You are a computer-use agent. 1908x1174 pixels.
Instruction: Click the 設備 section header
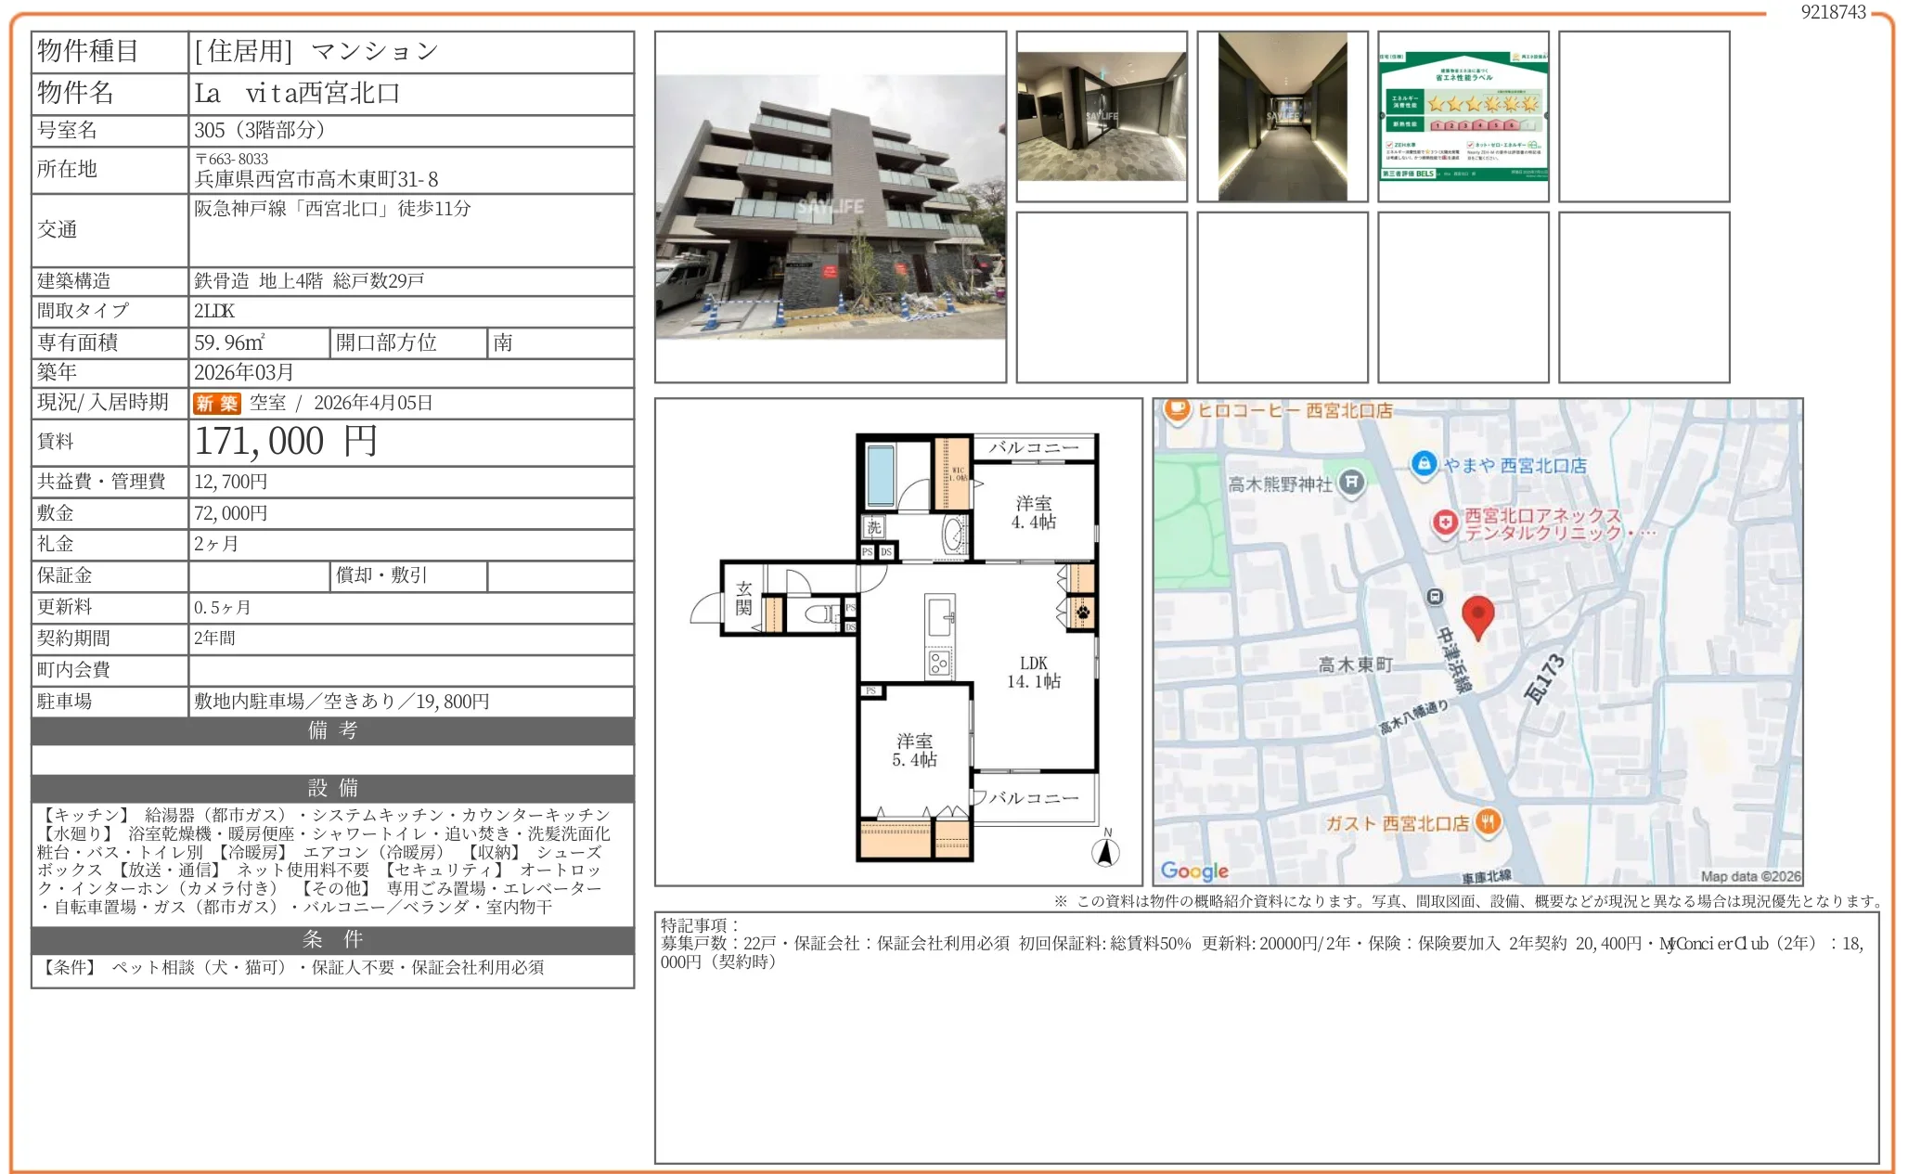pos(332,788)
